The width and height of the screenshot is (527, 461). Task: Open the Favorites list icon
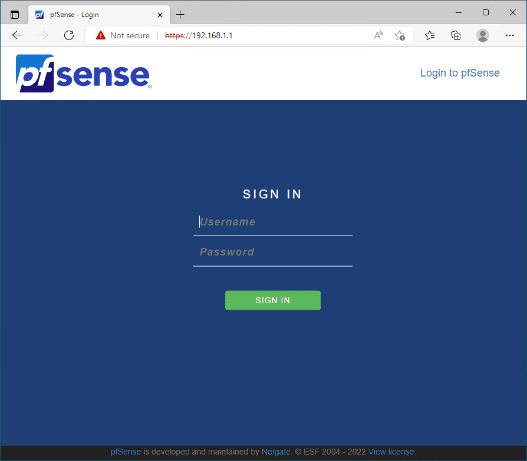(x=430, y=35)
